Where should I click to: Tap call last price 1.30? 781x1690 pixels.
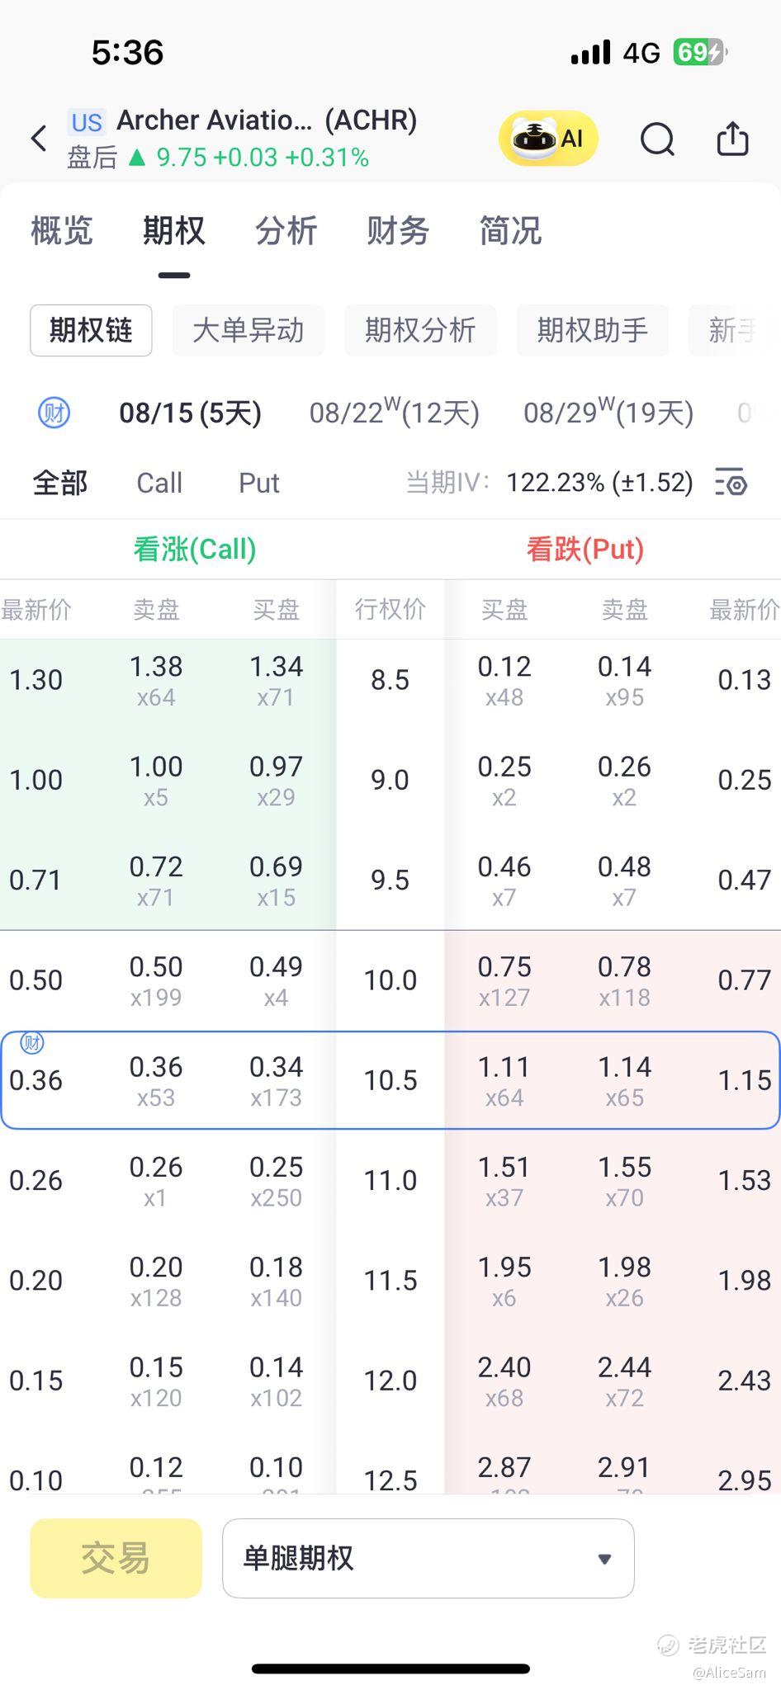coord(35,680)
